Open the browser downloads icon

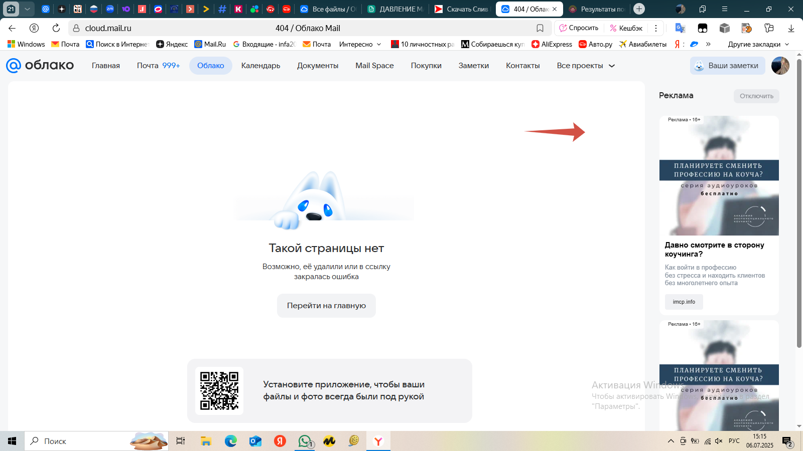coord(791,28)
